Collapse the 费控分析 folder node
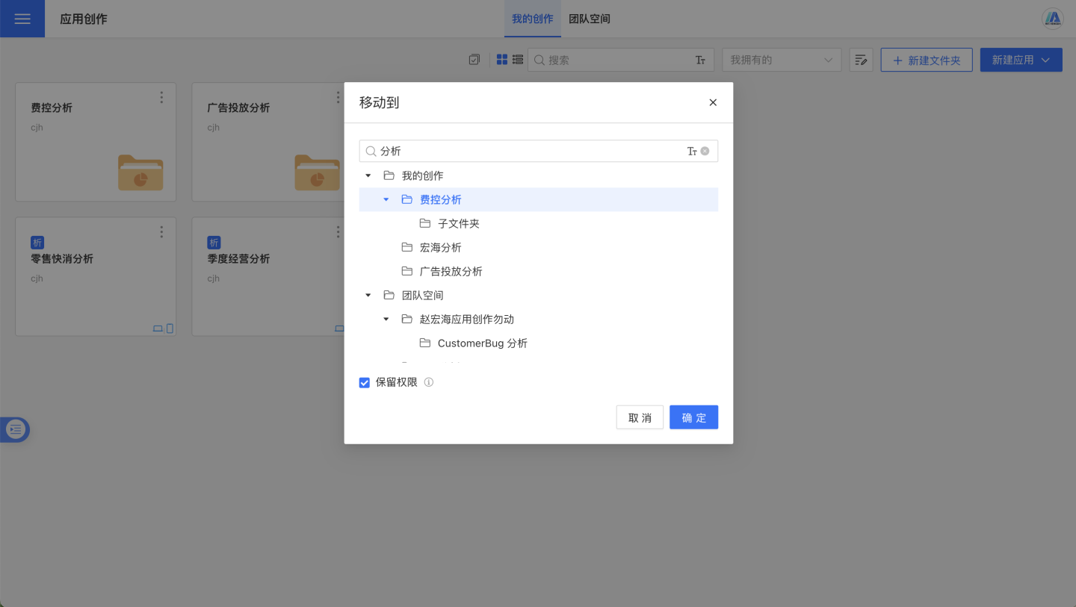 click(386, 199)
